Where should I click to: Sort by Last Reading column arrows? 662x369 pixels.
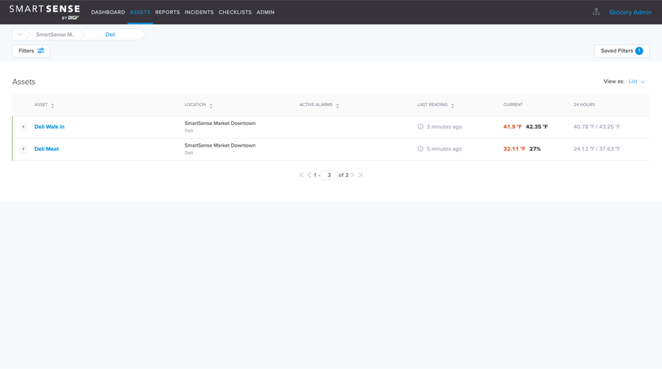[x=453, y=105]
